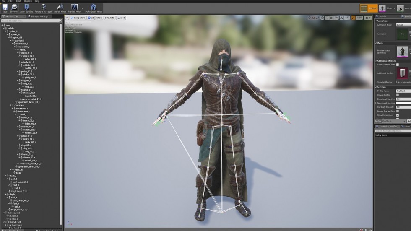Click the Import Mesh toolbar icon

pyautogui.click(x=60, y=8)
